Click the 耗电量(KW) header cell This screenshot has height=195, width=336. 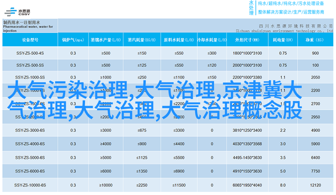pos(283,40)
